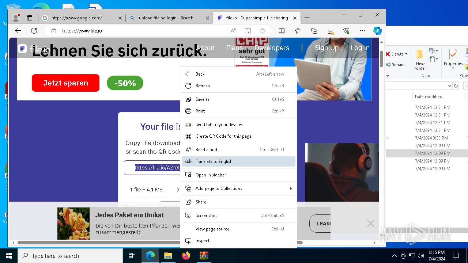The width and height of the screenshot is (468, 263).
Task: Select View page source menu entry
Action: [238, 229]
